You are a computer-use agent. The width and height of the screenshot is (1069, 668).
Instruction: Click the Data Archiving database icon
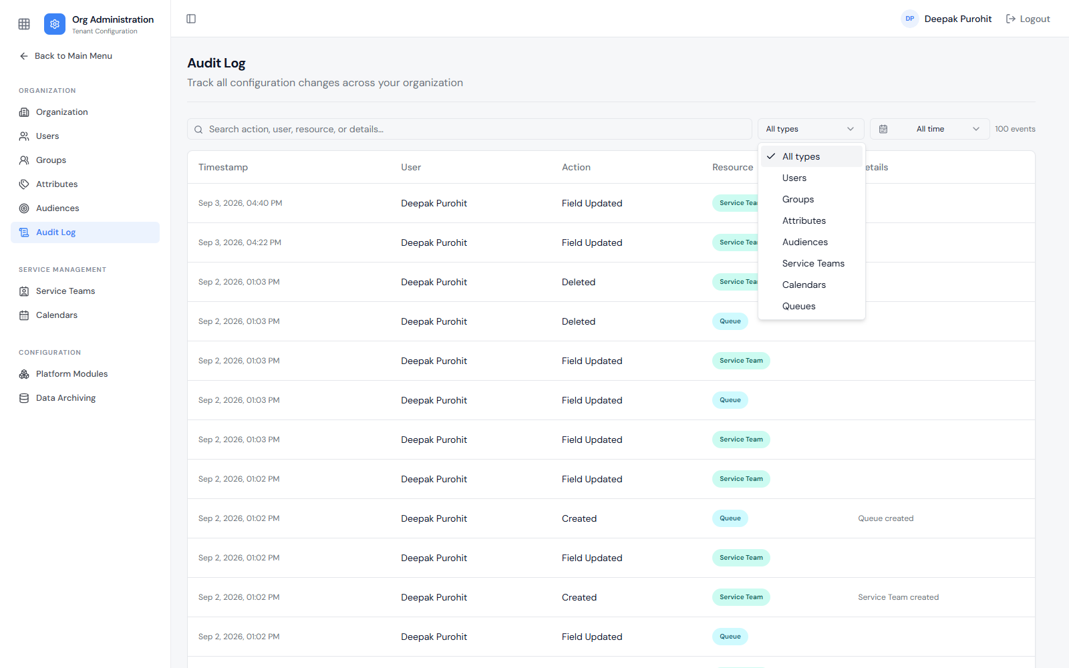[x=24, y=398]
